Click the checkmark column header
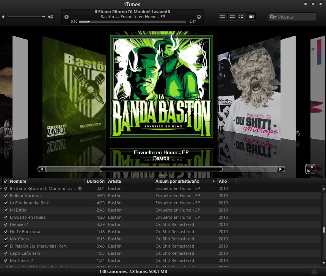 coord(5,181)
